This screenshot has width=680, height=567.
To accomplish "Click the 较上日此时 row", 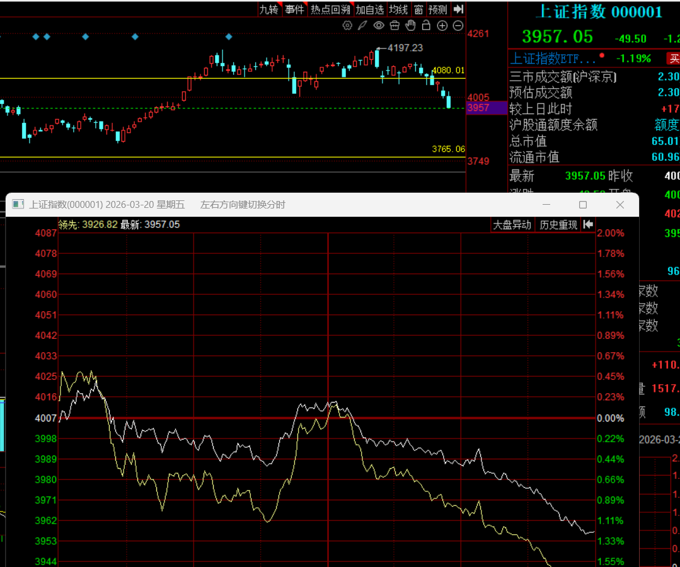I will (594, 109).
